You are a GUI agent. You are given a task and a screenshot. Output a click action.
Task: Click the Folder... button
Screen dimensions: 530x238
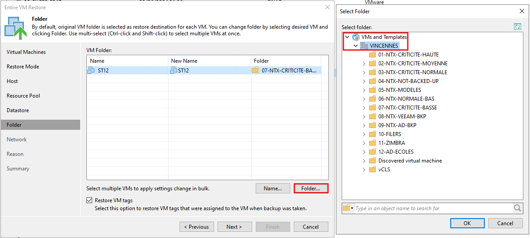(311, 189)
